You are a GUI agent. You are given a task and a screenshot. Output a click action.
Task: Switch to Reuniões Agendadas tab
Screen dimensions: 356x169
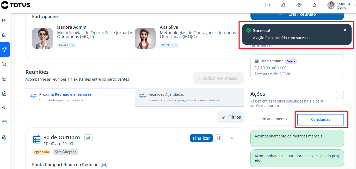[189, 97]
